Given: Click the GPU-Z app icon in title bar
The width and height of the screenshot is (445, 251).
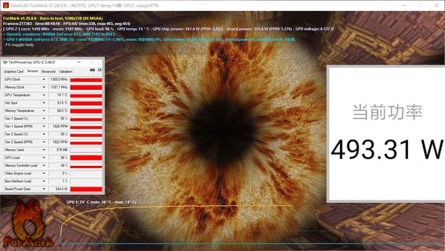Looking at the screenshot, I should pos(5,62).
